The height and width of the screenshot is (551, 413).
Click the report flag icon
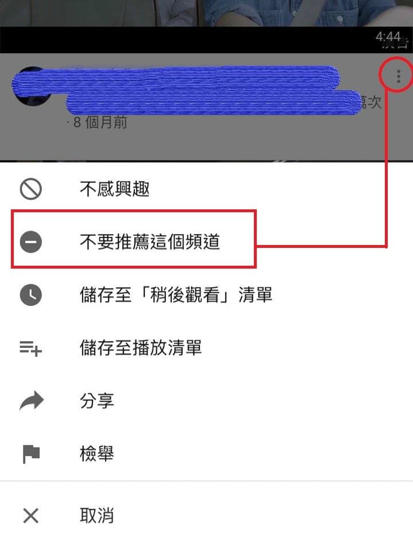pos(31,454)
